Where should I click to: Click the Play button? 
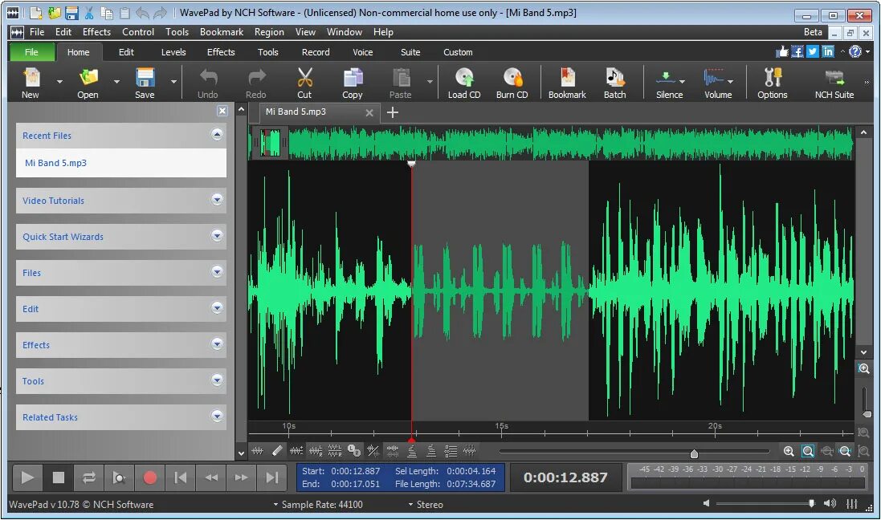coord(27,477)
